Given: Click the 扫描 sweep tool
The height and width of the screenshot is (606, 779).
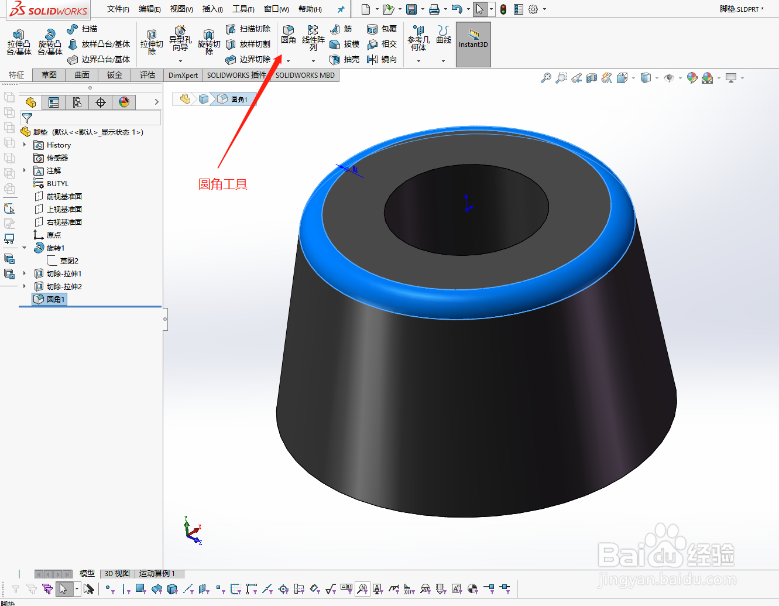Looking at the screenshot, I should click(82, 29).
